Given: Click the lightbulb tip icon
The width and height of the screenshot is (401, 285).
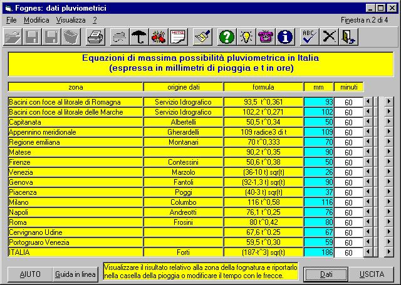Looking at the screenshot, I should click(x=246, y=37).
